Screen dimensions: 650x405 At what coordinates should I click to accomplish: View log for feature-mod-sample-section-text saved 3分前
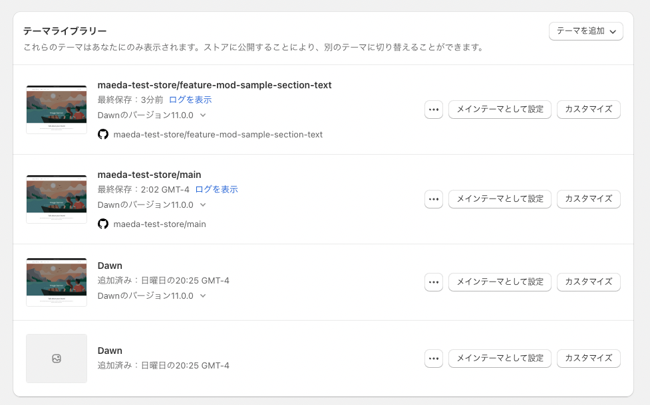[x=190, y=100]
